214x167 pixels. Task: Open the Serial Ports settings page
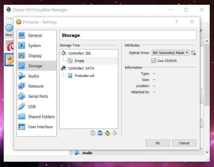click(37, 96)
